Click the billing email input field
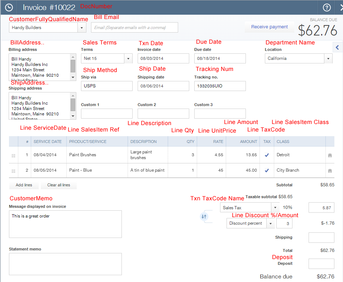 (134, 28)
